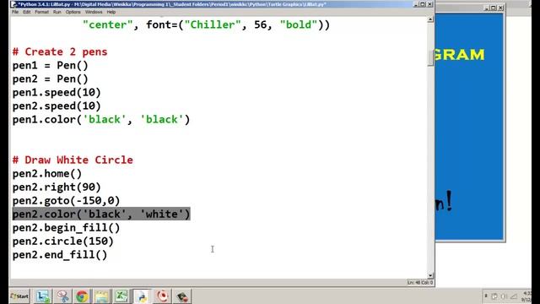Screen dimensions: 540x304
Task: Click the Windows Start button
Action: click(x=19, y=296)
